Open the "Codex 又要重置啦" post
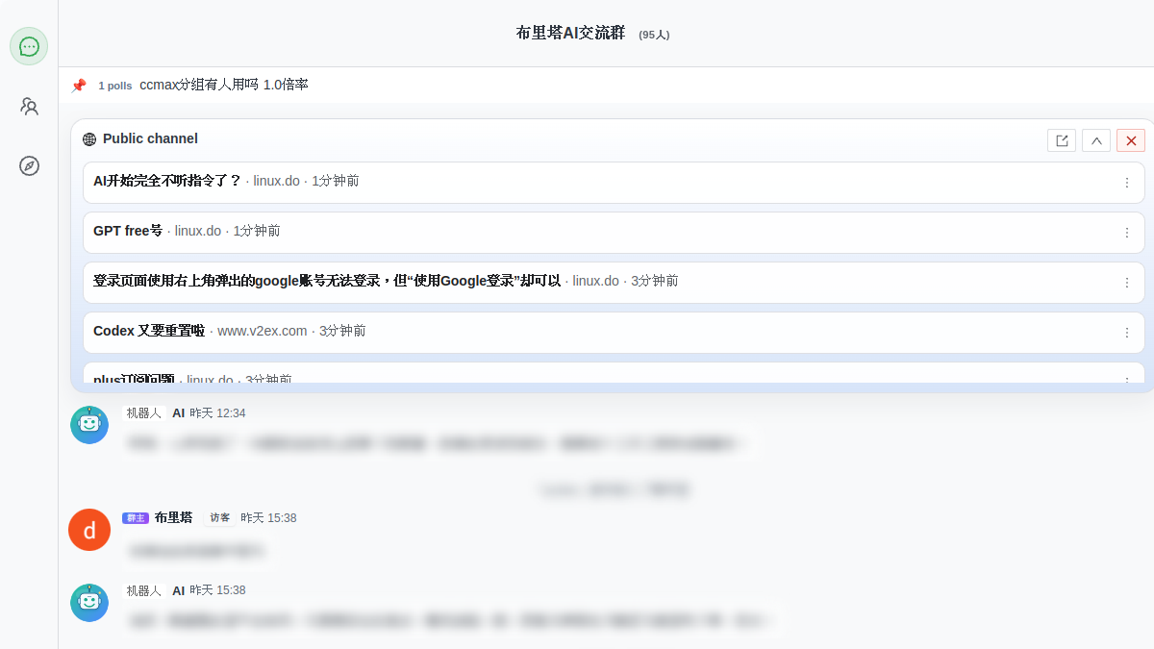 click(614, 332)
